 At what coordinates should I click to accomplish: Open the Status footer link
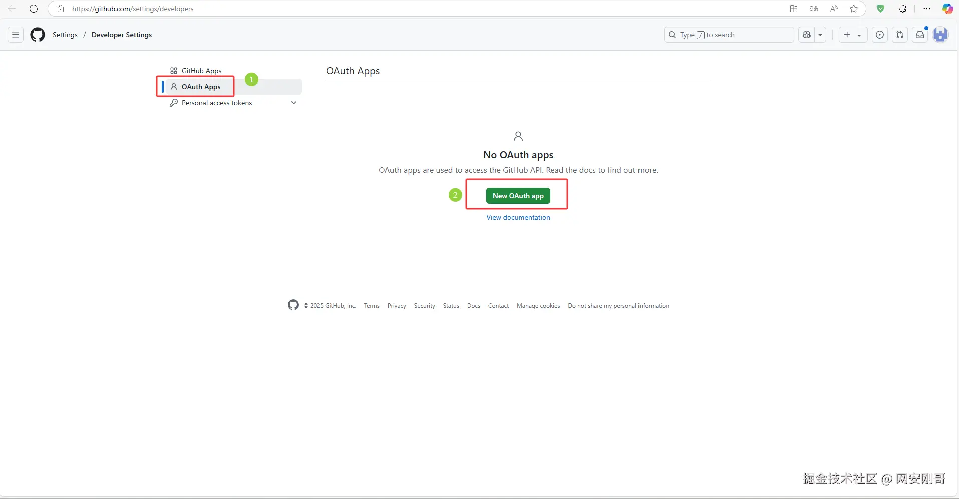(451, 306)
